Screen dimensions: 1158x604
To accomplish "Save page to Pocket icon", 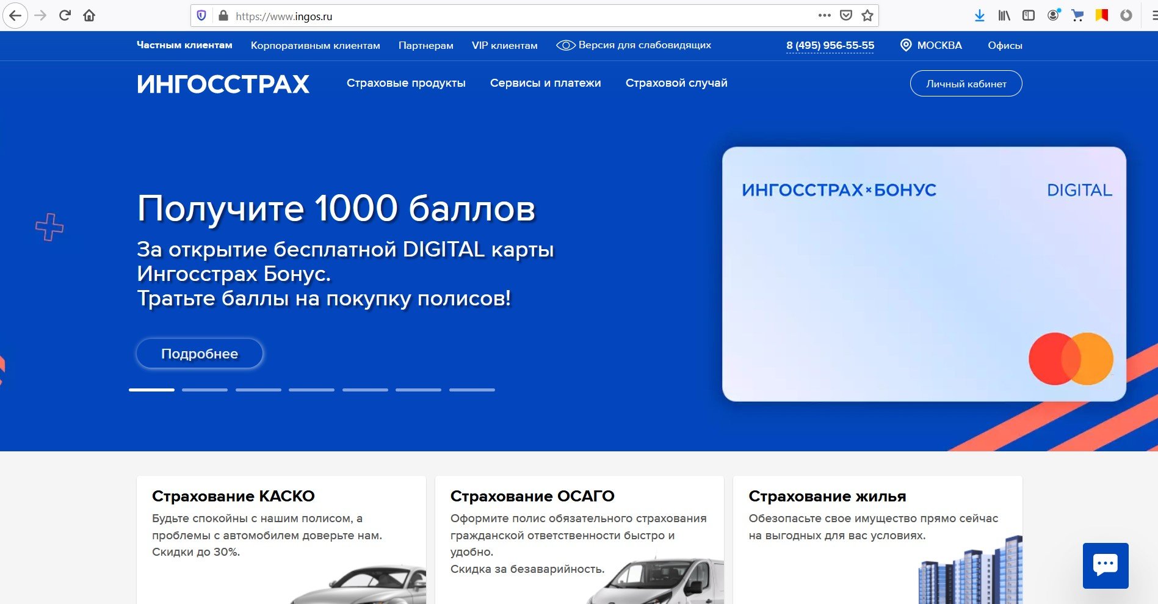I will coord(846,16).
